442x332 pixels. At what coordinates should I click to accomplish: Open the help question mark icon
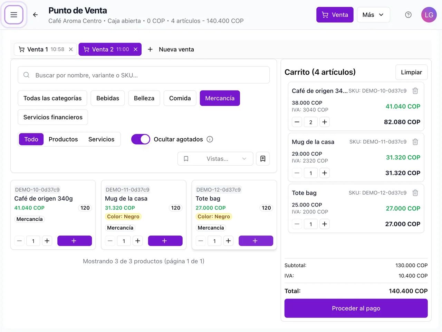408,15
